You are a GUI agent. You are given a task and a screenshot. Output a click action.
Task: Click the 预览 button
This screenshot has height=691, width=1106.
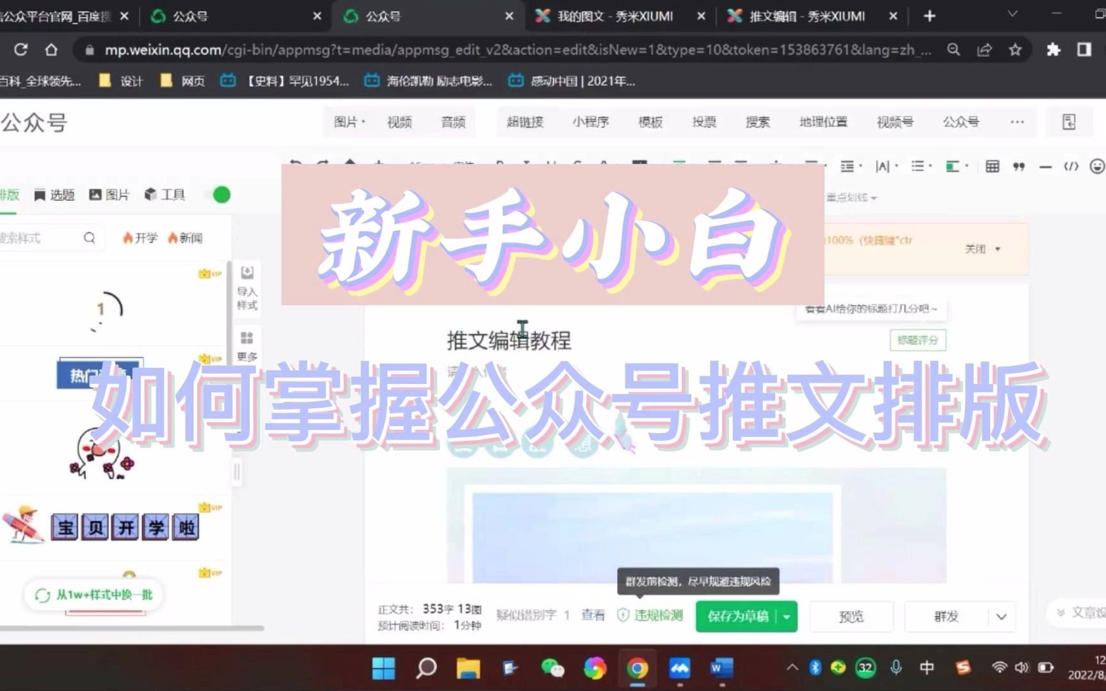[851, 617]
